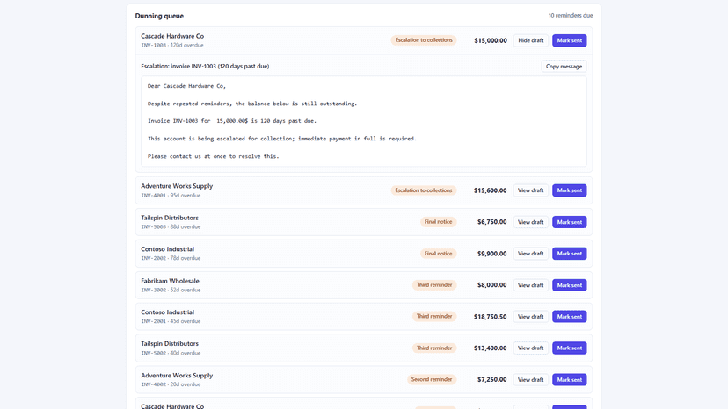View draft for Tailspin Distributors INV-5003
Screen dimensions: 728x409
tap(531, 222)
